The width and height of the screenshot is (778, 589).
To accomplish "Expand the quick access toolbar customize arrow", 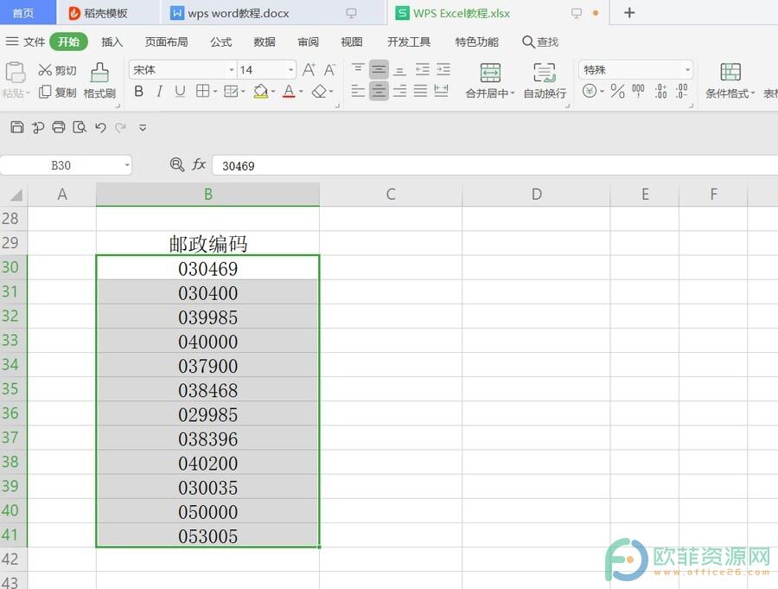I will coord(143,128).
